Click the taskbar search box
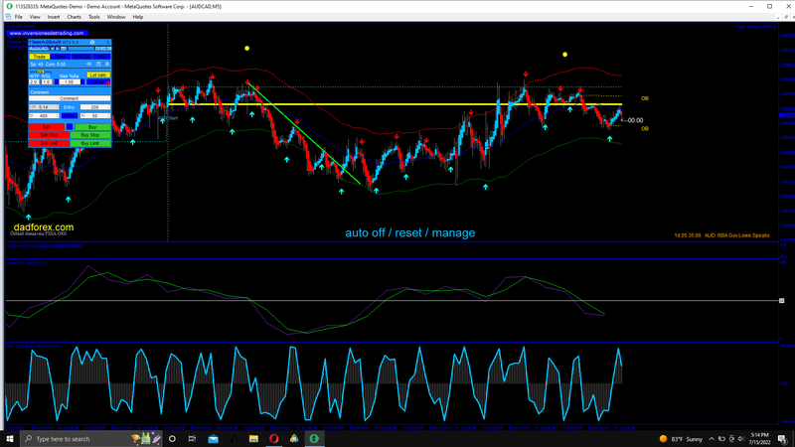The height and width of the screenshot is (447, 795). 91,439
